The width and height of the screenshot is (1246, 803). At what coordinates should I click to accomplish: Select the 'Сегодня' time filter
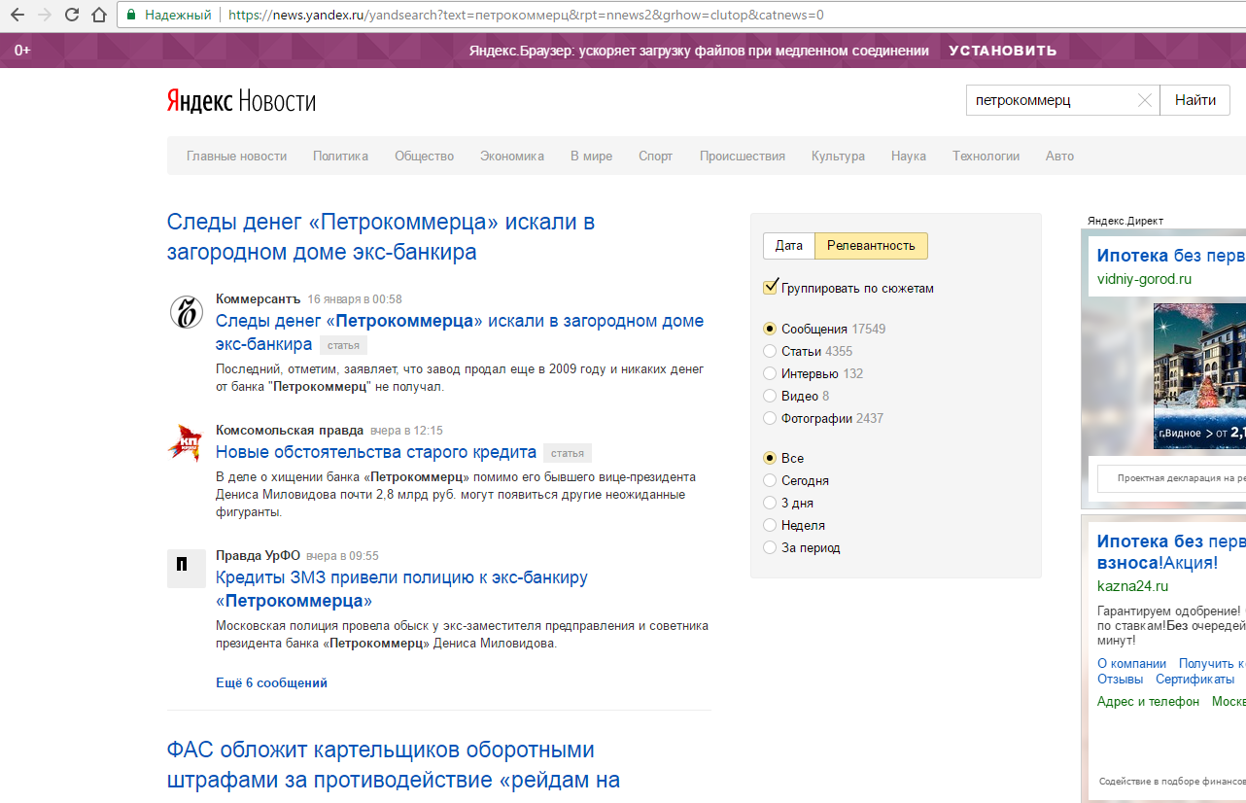[x=771, y=480]
